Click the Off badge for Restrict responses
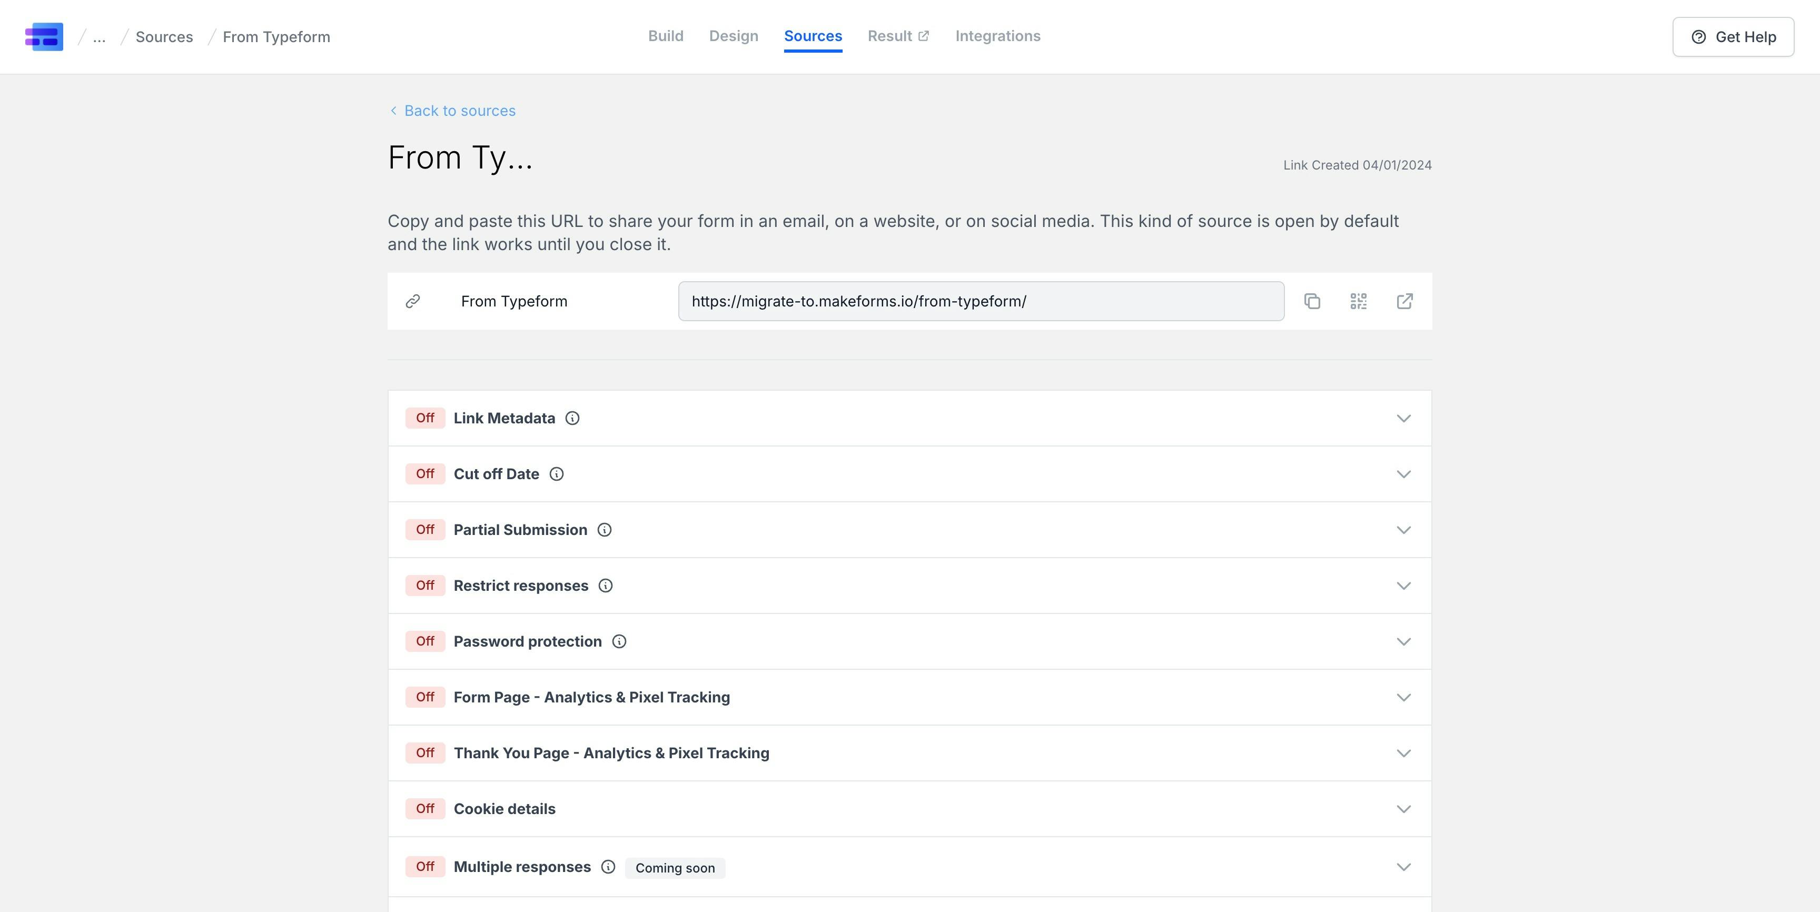 coord(426,586)
